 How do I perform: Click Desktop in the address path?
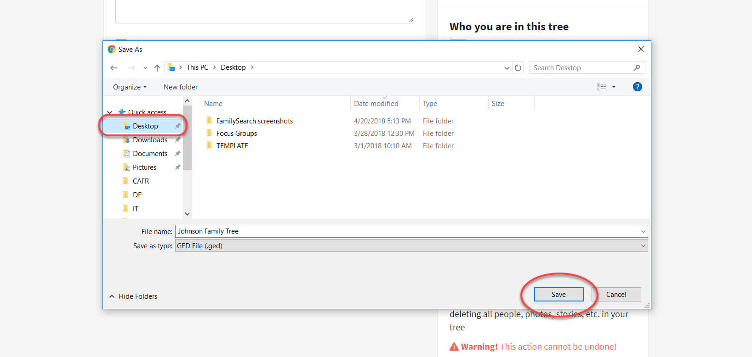click(x=233, y=67)
